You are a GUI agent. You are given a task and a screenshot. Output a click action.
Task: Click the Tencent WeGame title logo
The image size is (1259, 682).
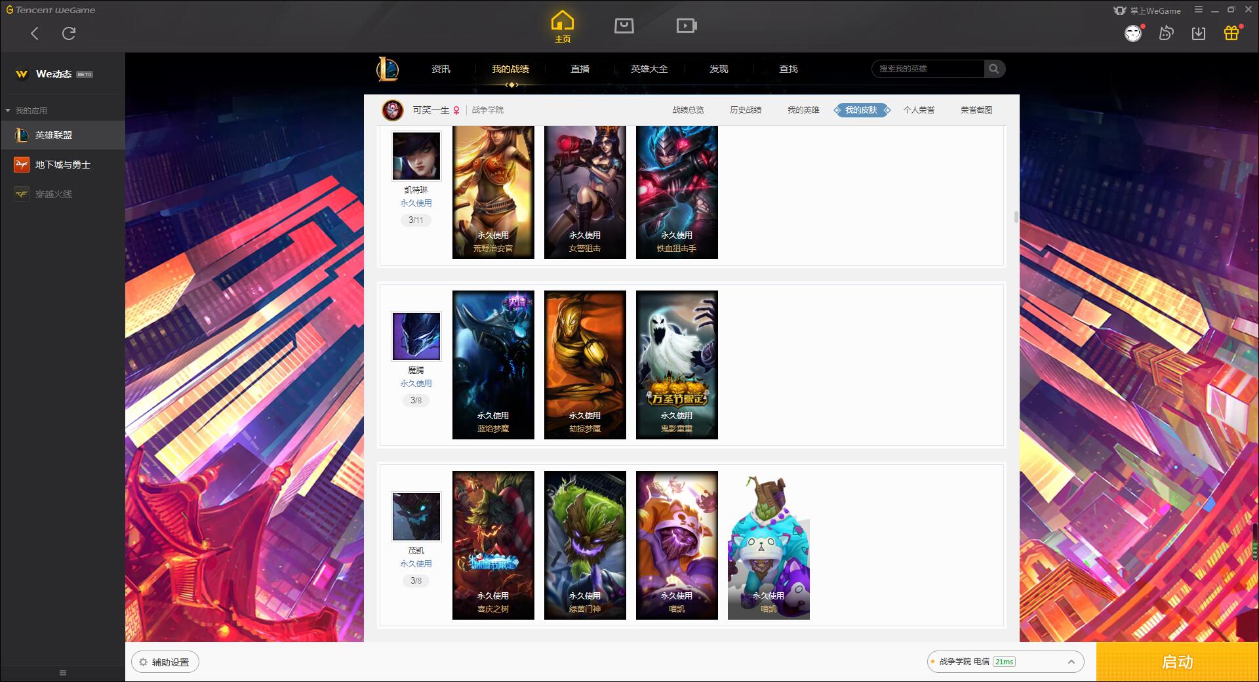pyautogui.click(x=50, y=10)
